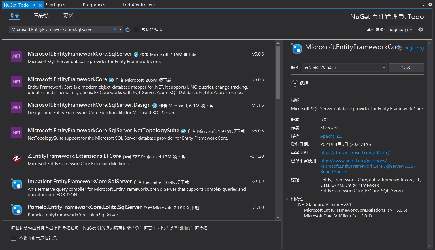This screenshot has height=250, width=435.
Task: Open the Program.cs document tab
Action: pos(94,5)
